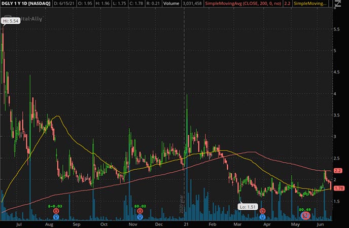Click the August conference call bulb icon

click(x=56, y=217)
